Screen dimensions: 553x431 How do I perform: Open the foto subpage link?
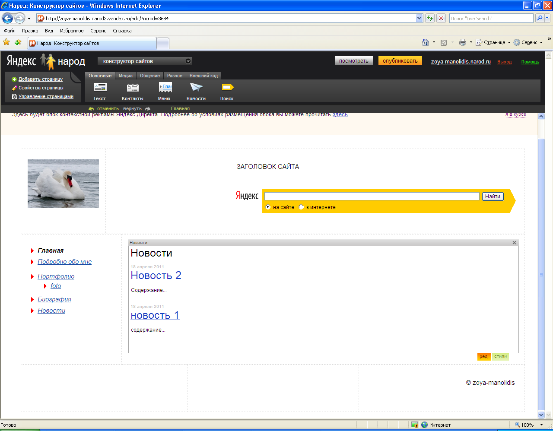coord(56,286)
